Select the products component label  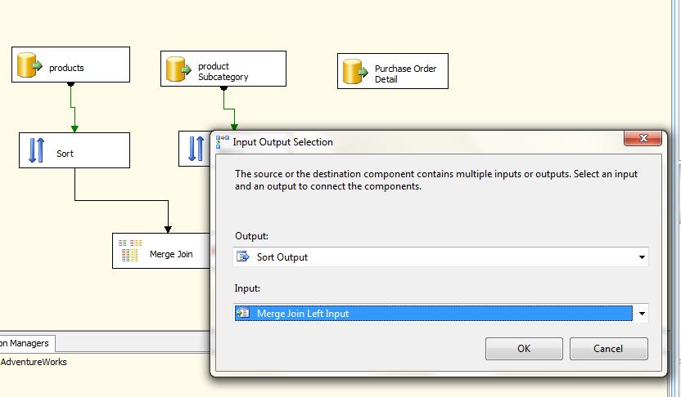66,68
